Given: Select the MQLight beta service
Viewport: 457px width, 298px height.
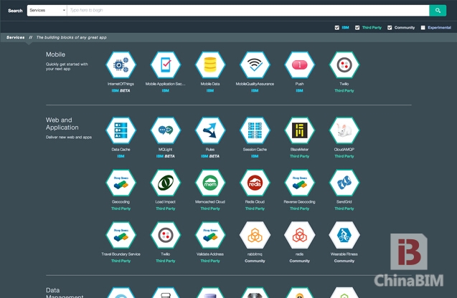Looking at the screenshot, I should click(x=165, y=130).
